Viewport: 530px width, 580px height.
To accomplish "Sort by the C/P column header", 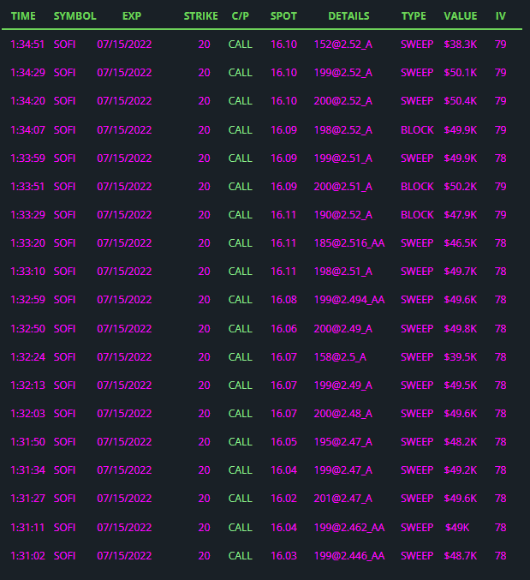I will [x=241, y=16].
